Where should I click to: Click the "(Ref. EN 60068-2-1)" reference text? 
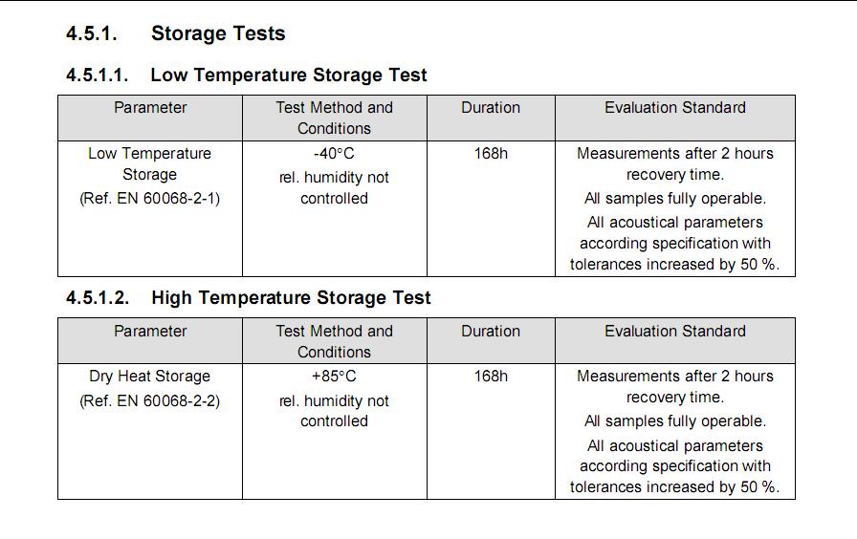tap(149, 199)
